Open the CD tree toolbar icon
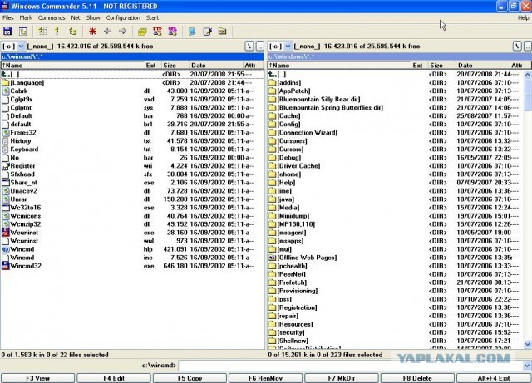Viewport: 532px width, 383px height. tap(22, 32)
